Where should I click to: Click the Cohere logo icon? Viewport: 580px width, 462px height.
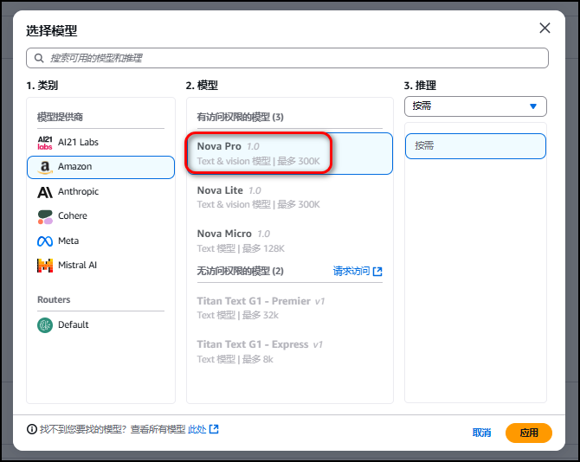(x=45, y=217)
